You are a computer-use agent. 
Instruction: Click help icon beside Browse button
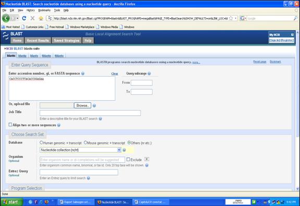pos(94,105)
